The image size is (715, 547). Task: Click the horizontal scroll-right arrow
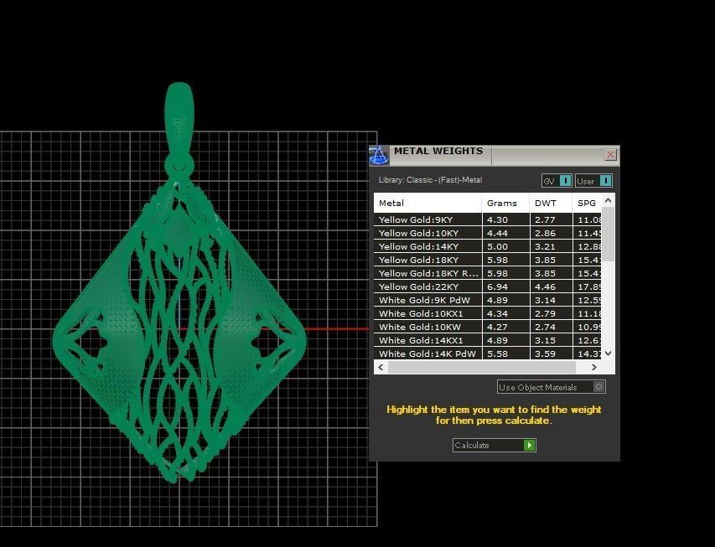(x=593, y=367)
